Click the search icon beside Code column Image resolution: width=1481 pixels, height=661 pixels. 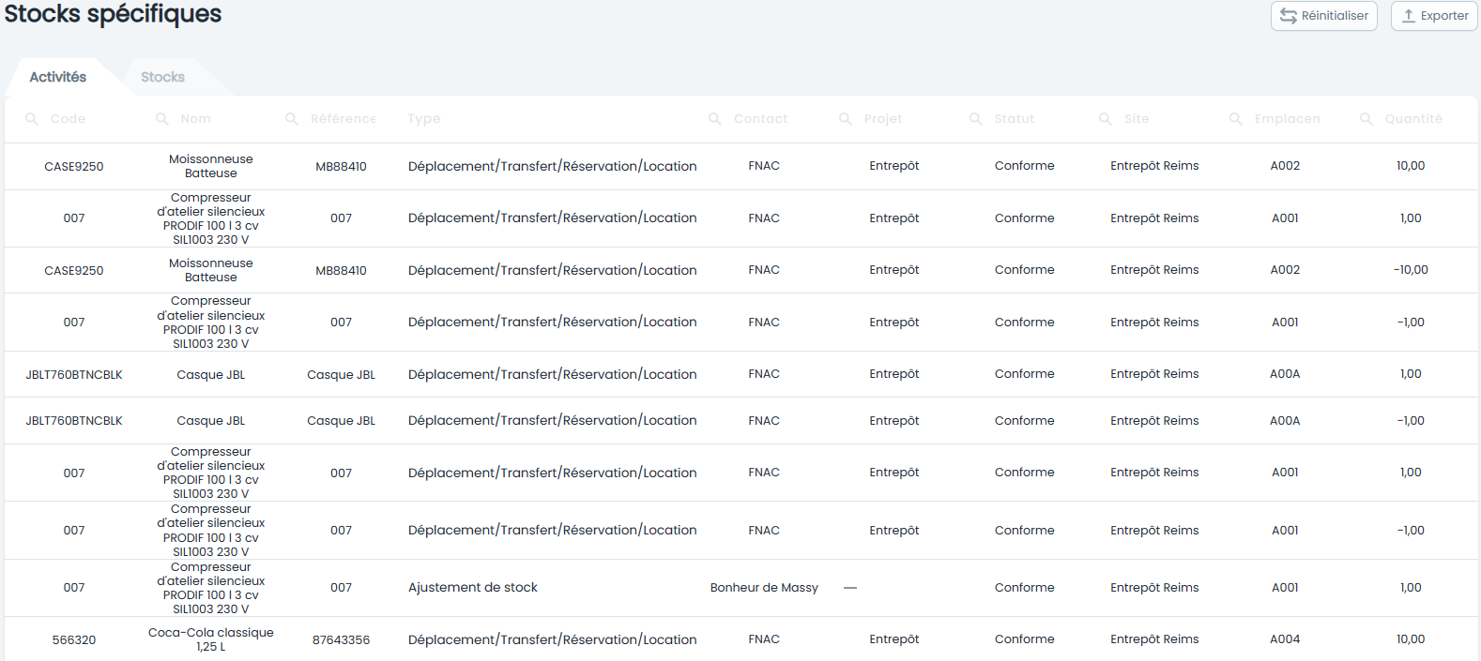[32, 119]
